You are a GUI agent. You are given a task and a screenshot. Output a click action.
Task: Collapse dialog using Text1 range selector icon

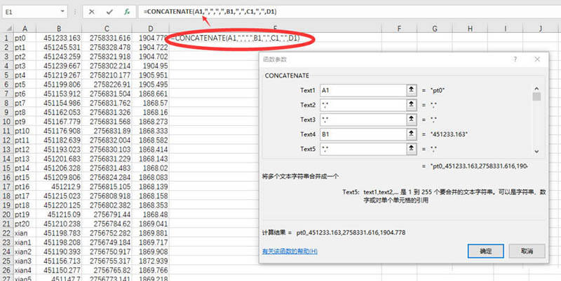click(412, 91)
